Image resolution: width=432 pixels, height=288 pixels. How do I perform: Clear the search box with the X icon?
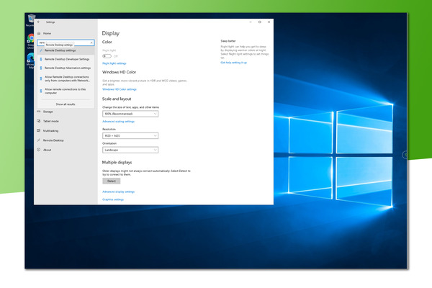point(91,42)
